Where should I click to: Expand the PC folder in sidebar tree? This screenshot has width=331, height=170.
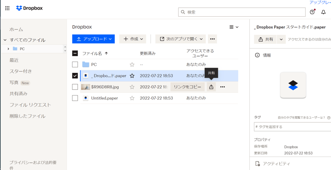pos(8,49)
